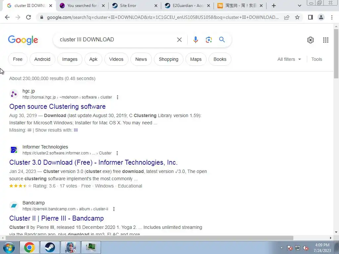Filter results by News
This screenshot has width=339, height=254.
(141, 59)
